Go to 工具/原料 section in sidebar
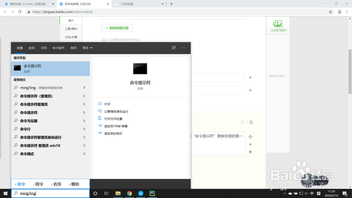 coord(71,29)
